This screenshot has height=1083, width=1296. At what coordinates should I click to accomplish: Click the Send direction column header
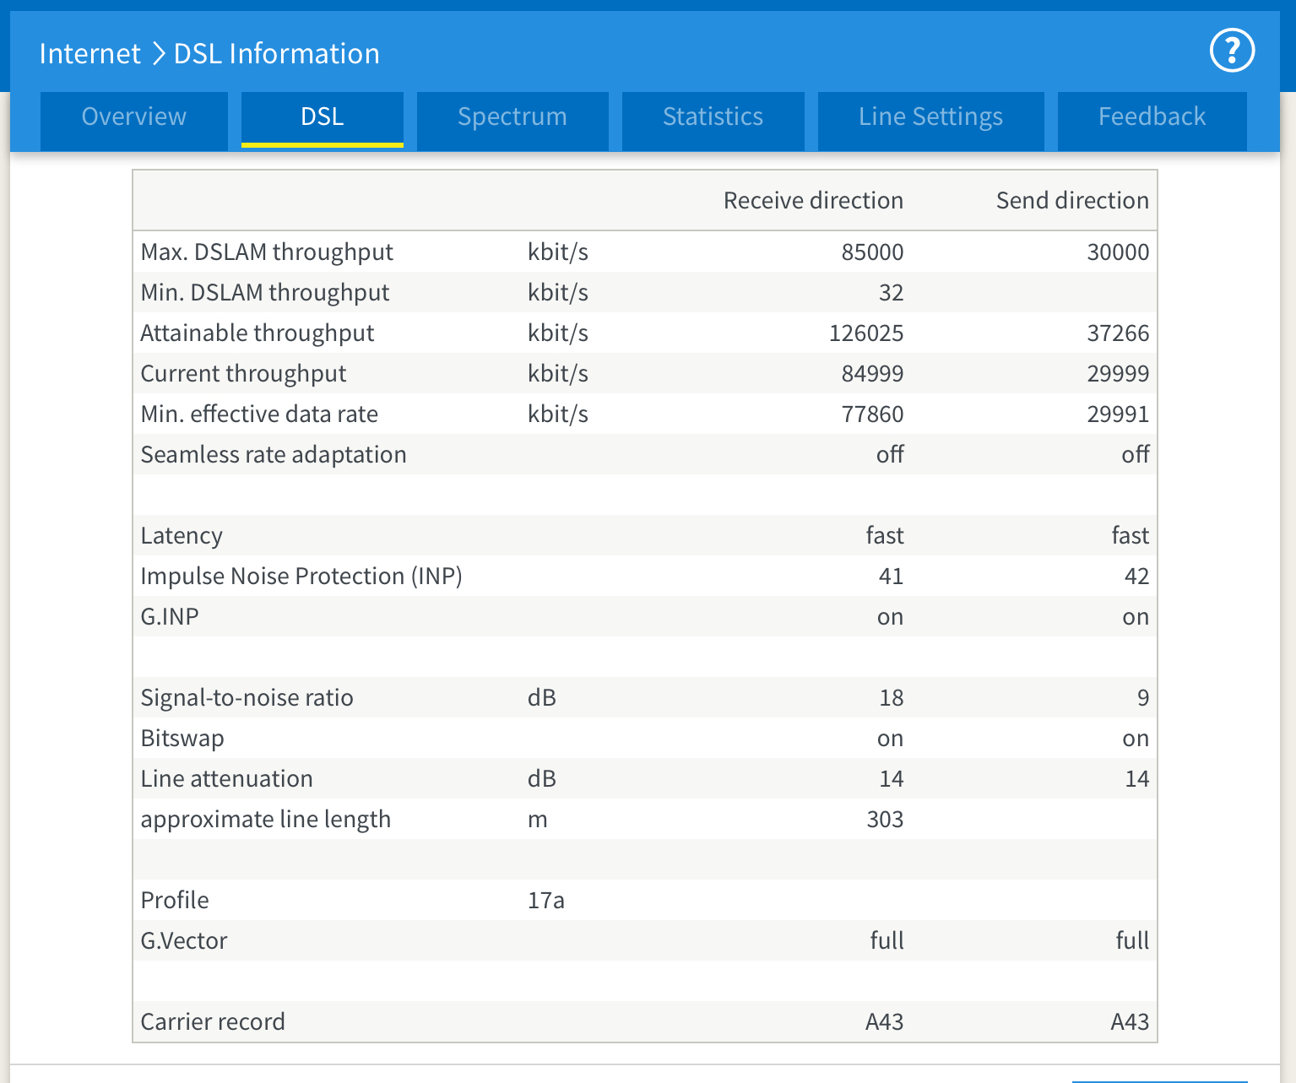click(1071, 200)
